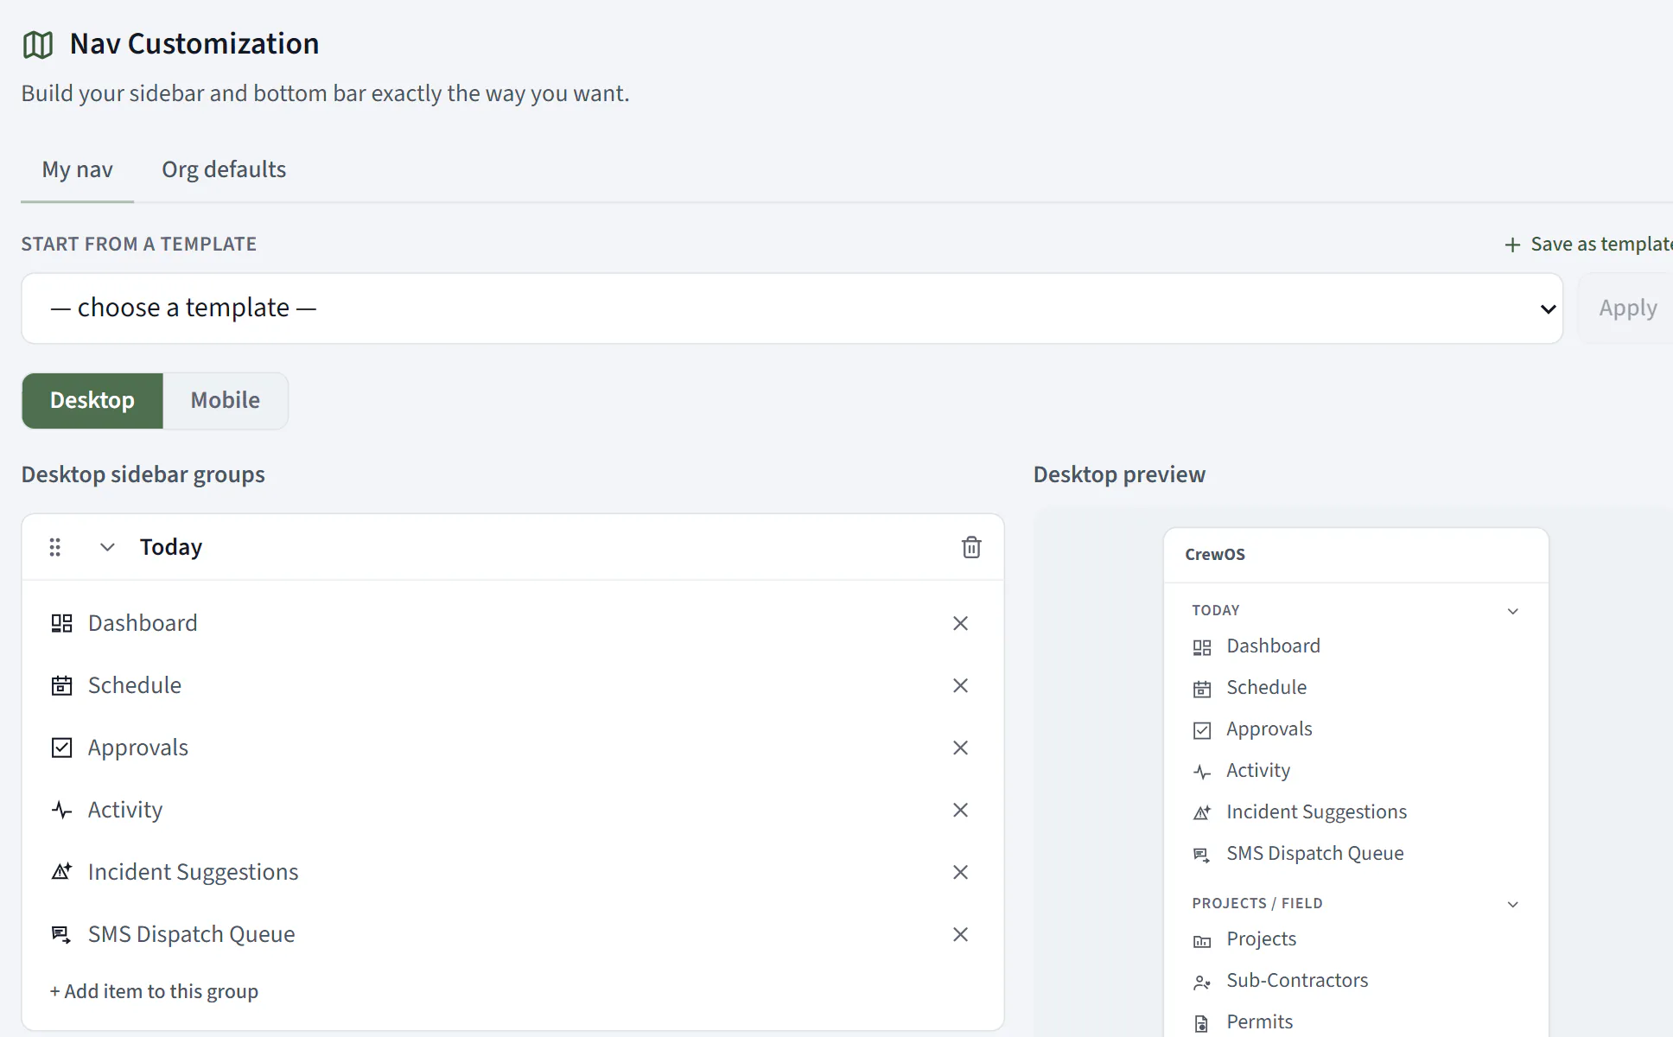Click Projects label in the preview
The image size is (1673, 1037).
tap(1262, 939)
